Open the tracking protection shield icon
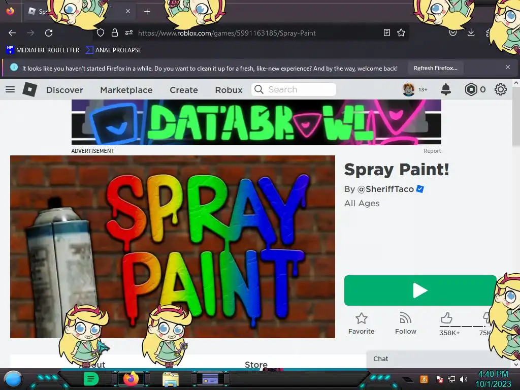Screen dimensions: 520x390 click(x=101, y=32)
